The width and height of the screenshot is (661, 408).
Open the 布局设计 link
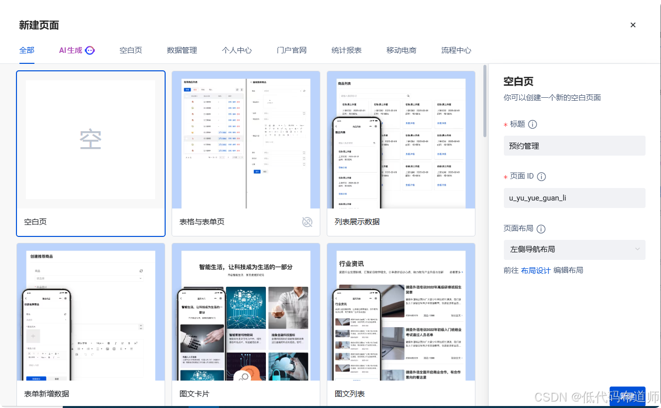click(x=536, y=270)
